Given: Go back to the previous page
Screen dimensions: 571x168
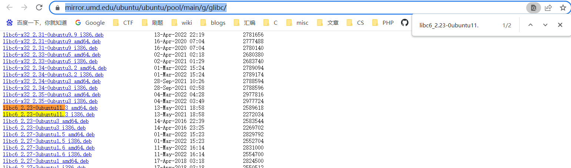Looking at the screenshot, I should (10, 7).
